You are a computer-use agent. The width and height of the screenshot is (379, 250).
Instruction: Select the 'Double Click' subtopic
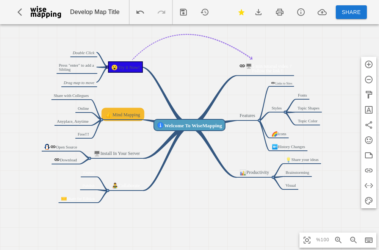pyautogui.click(x=84, y=53)
